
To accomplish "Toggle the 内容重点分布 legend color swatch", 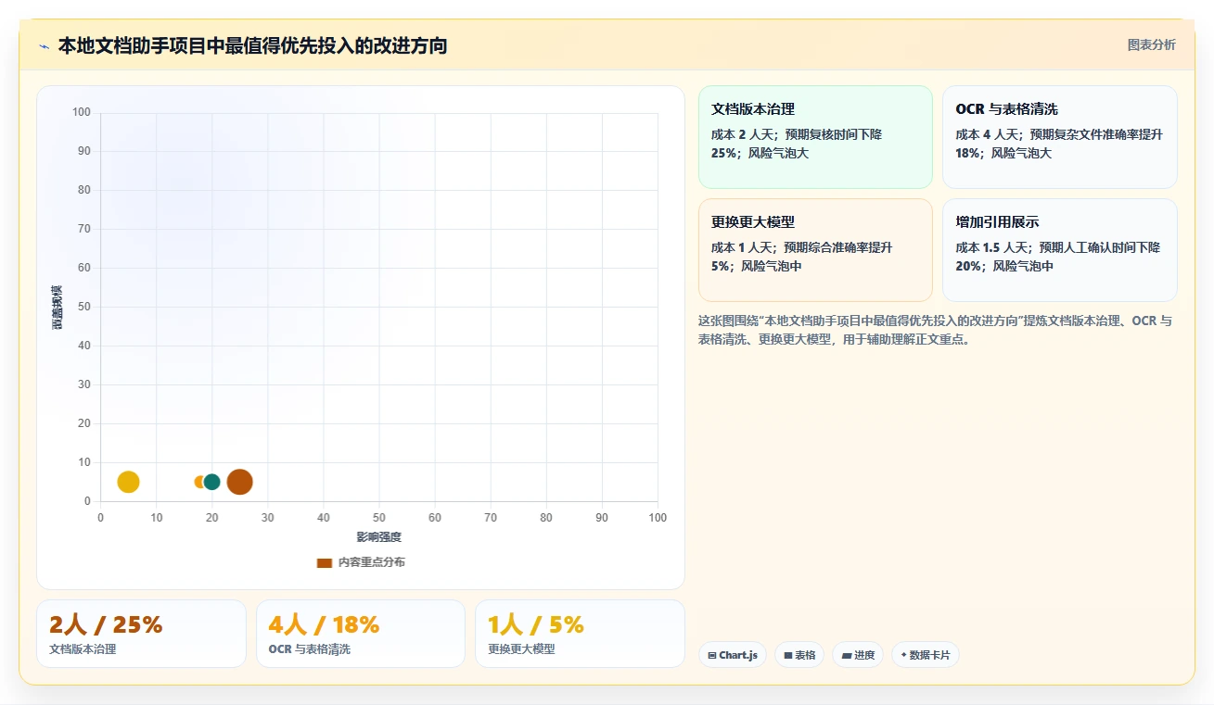I will (x=324, y=562).
